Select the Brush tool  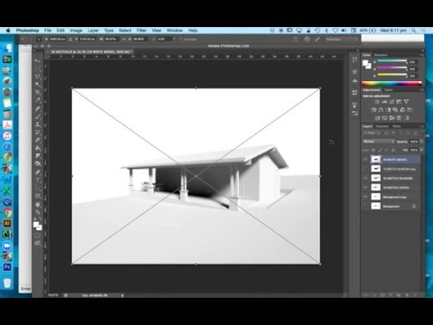(38, 116)
